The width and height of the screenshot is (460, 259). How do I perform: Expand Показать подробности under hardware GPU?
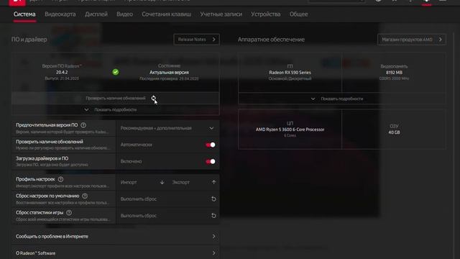click(x=342, y=99)
